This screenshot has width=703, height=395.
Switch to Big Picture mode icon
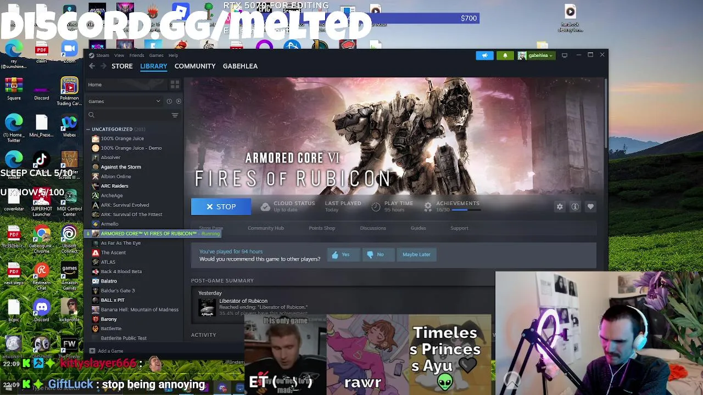tap(565, 55)
